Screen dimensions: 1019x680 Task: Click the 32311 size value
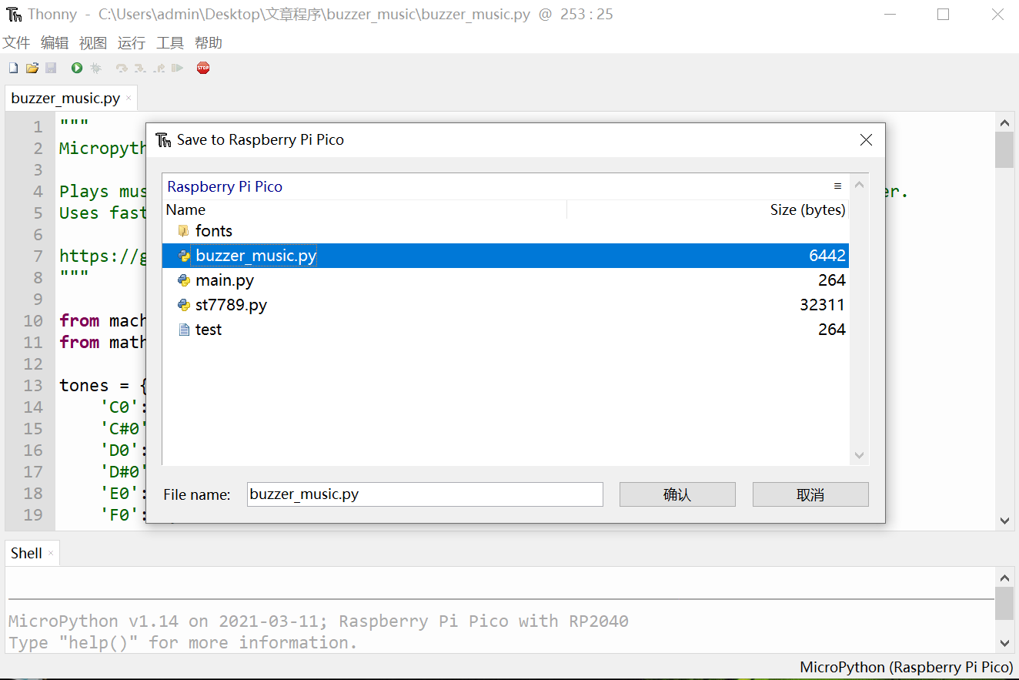(x=823, y=305)
